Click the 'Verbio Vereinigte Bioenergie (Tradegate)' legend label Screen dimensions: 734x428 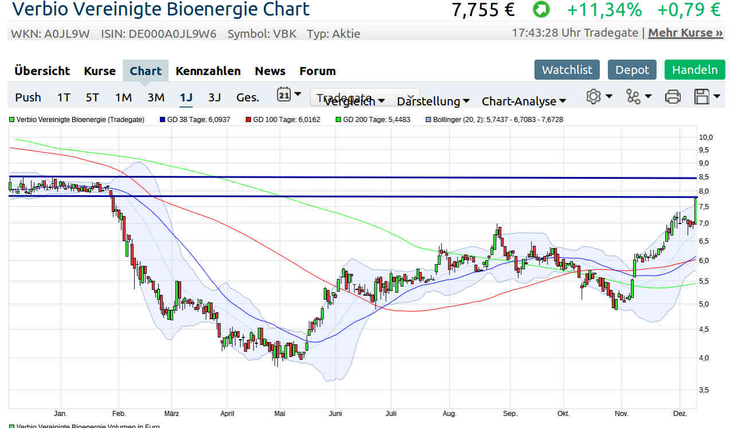tap(80, 120)
